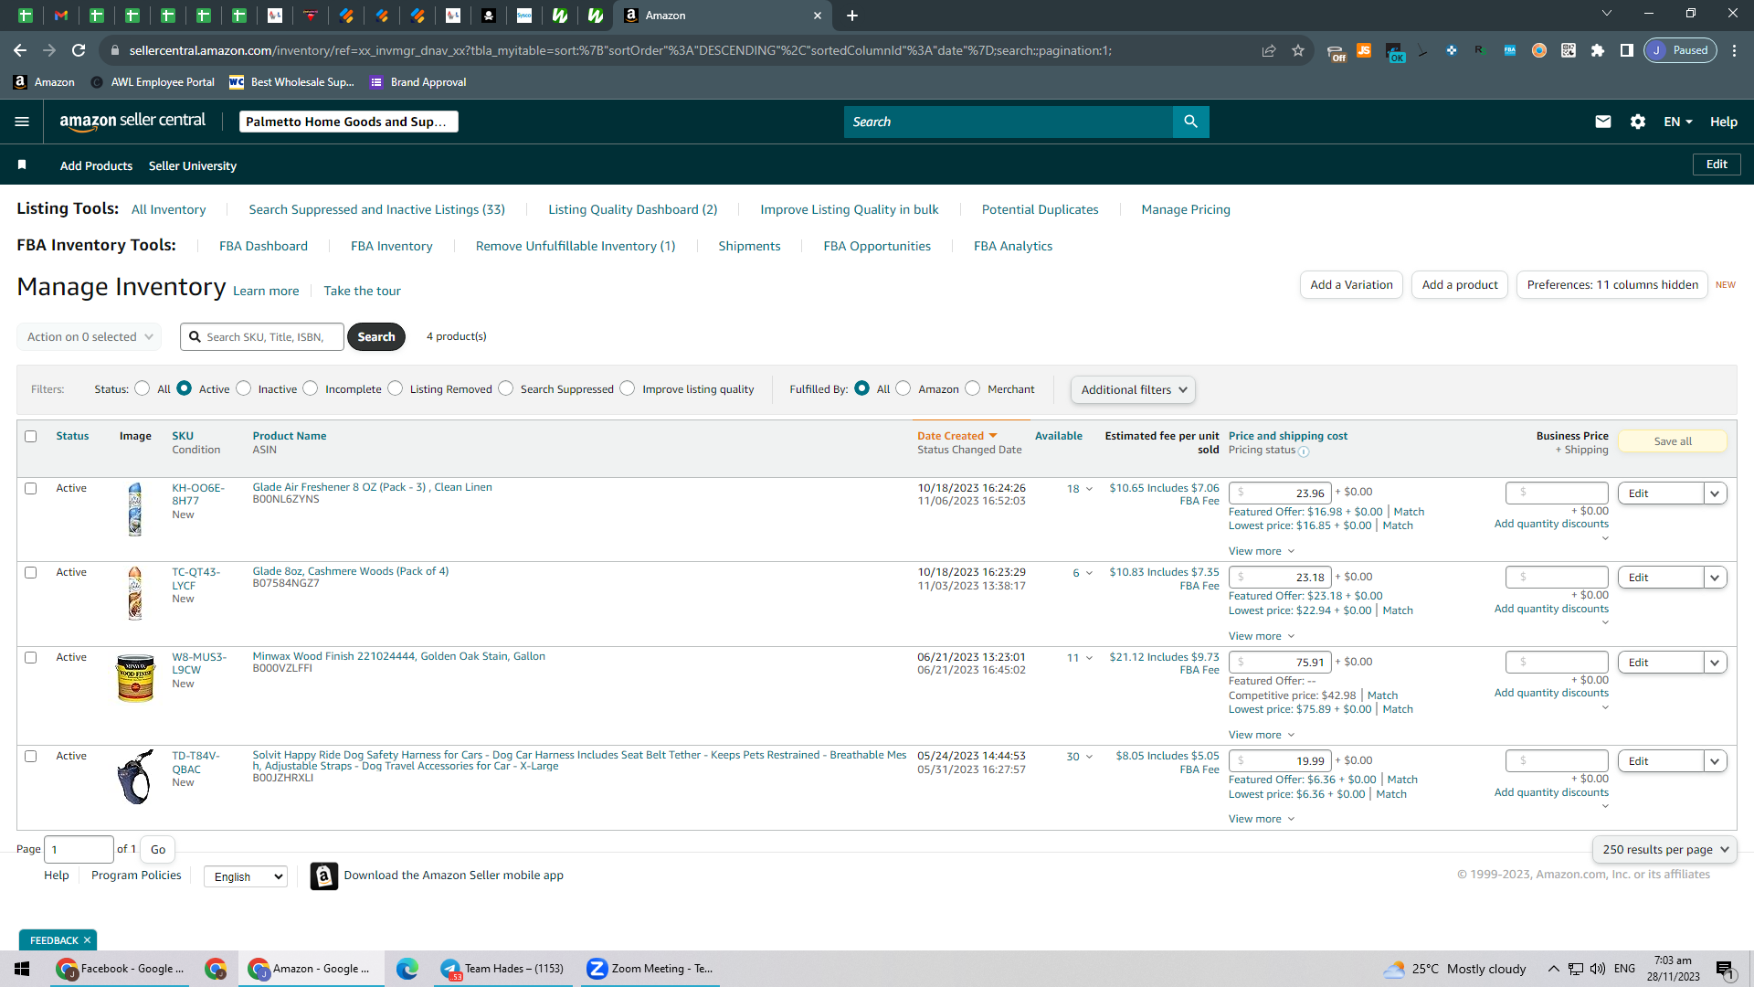Screen dimensions: 1754x987
Task: Open the Seller Central hamburger menu
Action: tap(22, 122)
